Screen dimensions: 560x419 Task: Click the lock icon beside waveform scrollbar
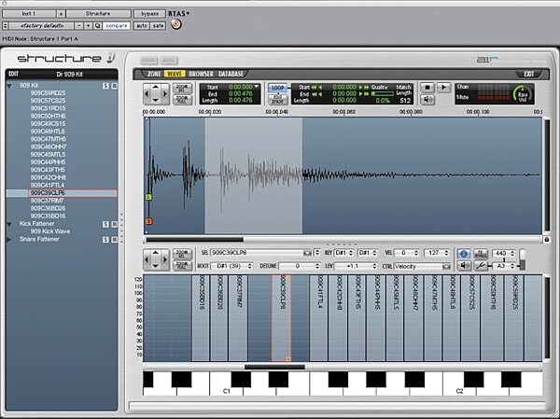[x=546, y=239]
